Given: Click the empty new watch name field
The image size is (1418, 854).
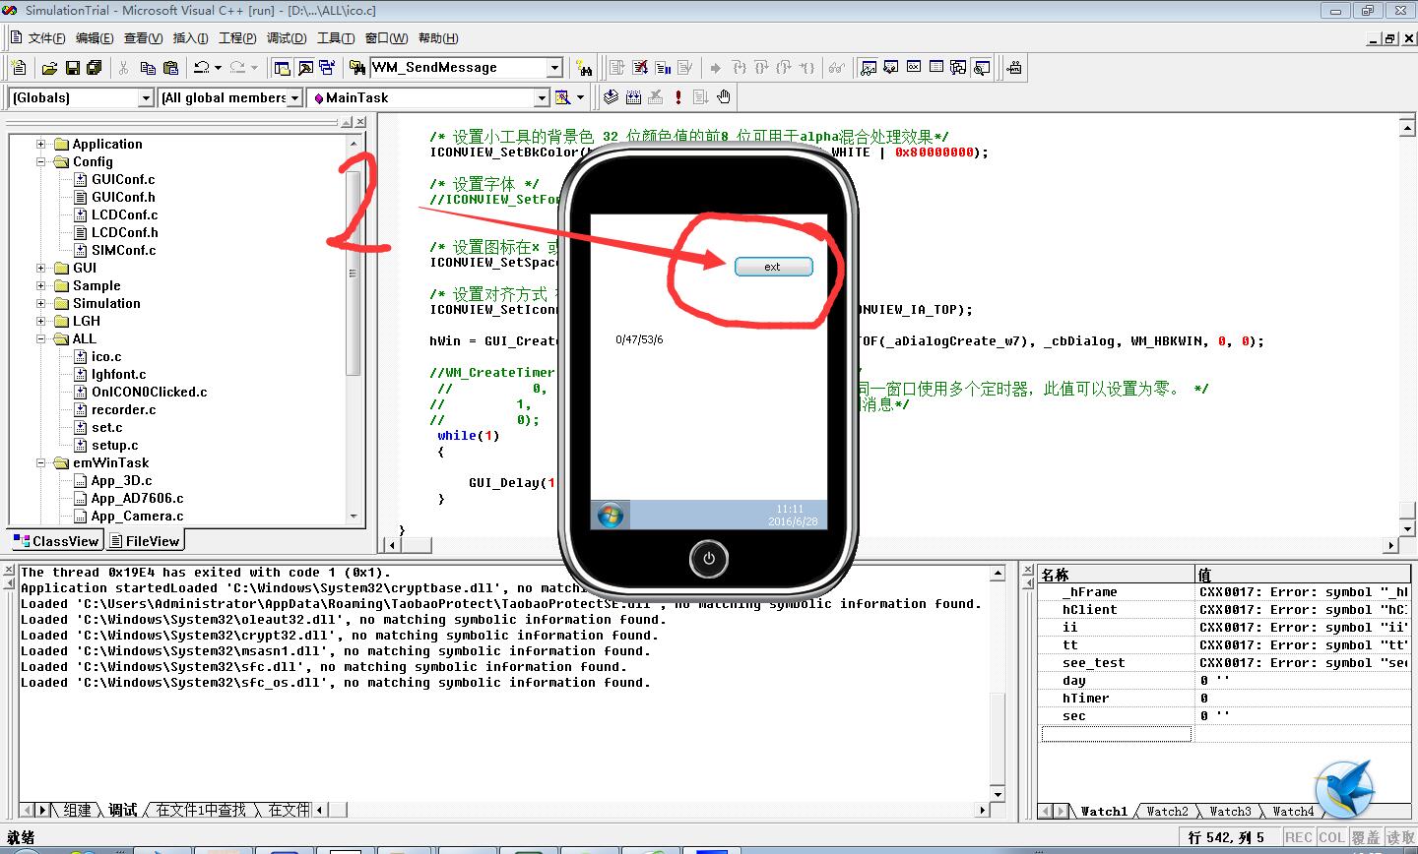Looking at the screenshot, I should coord(1117,734).
